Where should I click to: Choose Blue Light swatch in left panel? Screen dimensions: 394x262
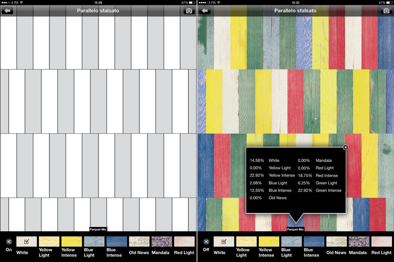tap(94, 242)
